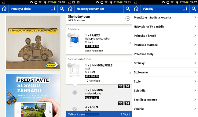Tap aisle number 36 for LINNMON
The image size is (198, 117).
(121, 86)
